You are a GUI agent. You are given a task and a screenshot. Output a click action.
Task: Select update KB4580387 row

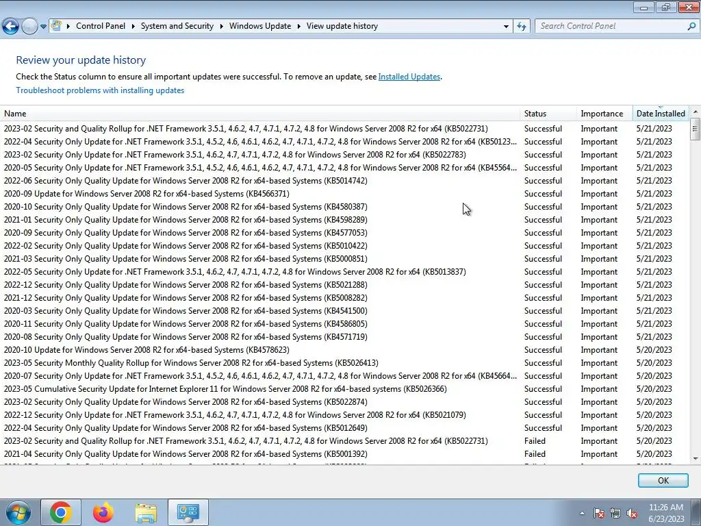[344, 207]
